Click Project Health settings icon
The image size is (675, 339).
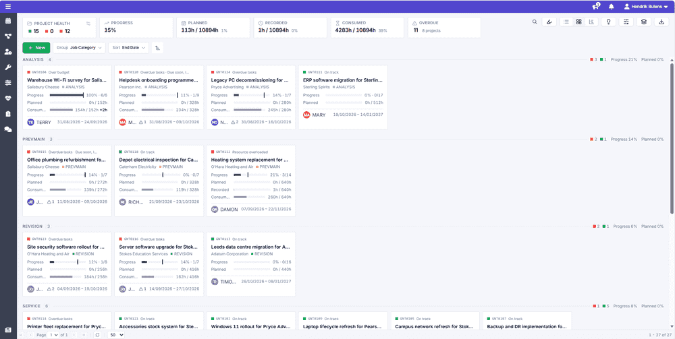pos(88,23)
